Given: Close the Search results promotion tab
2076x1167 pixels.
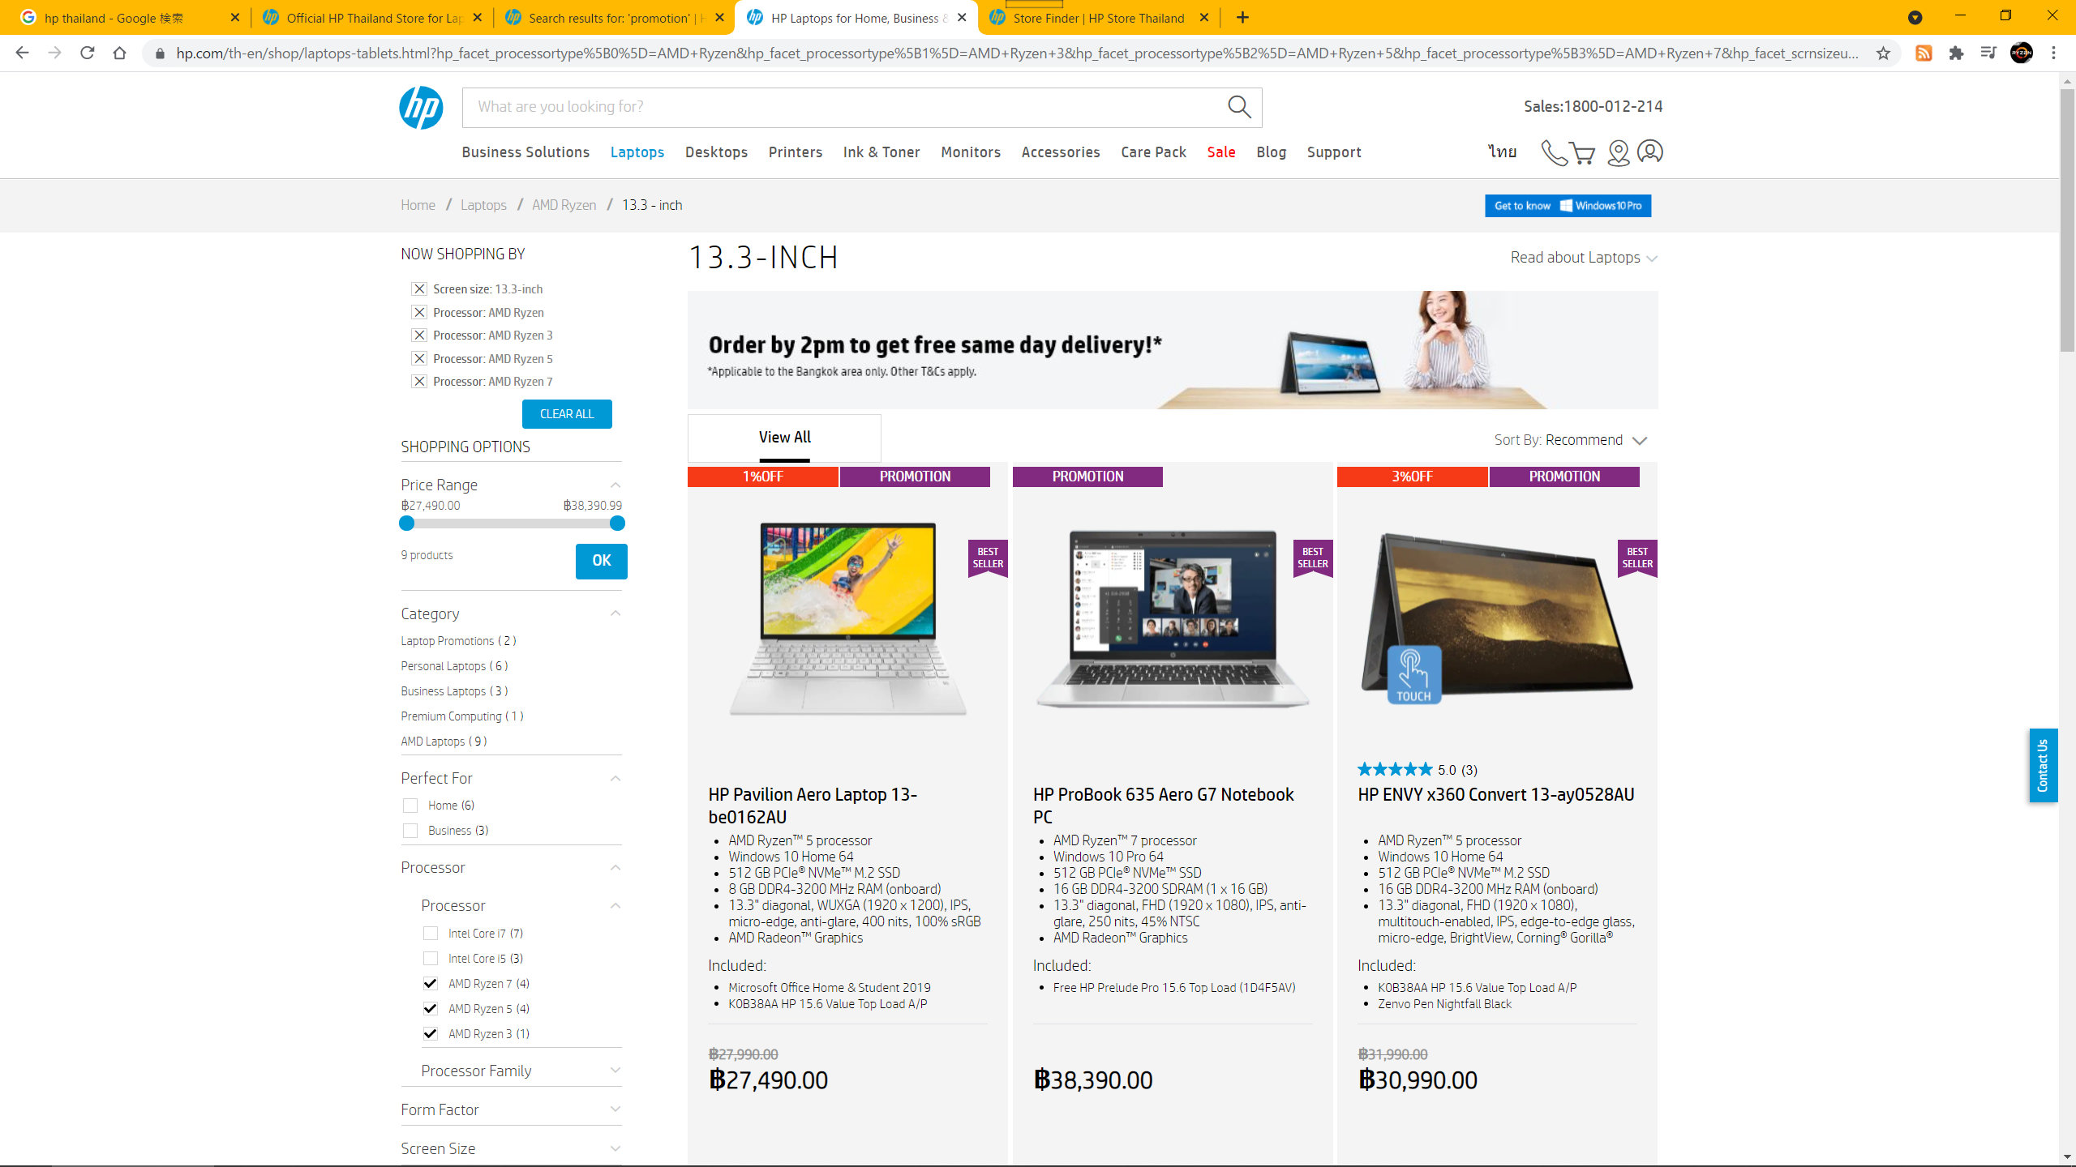Looking at the screenshot, I should coord(719,18).
